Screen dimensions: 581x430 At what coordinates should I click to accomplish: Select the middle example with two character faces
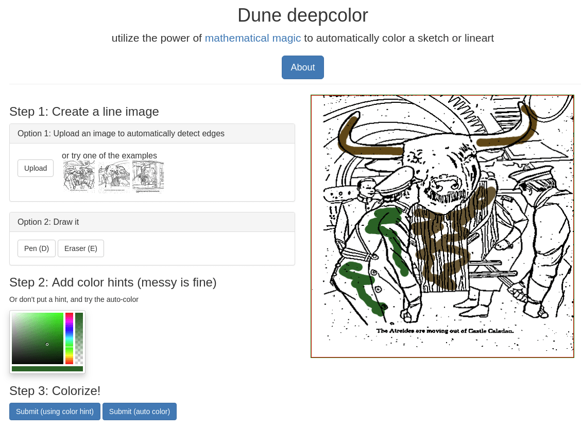[113, 177]
